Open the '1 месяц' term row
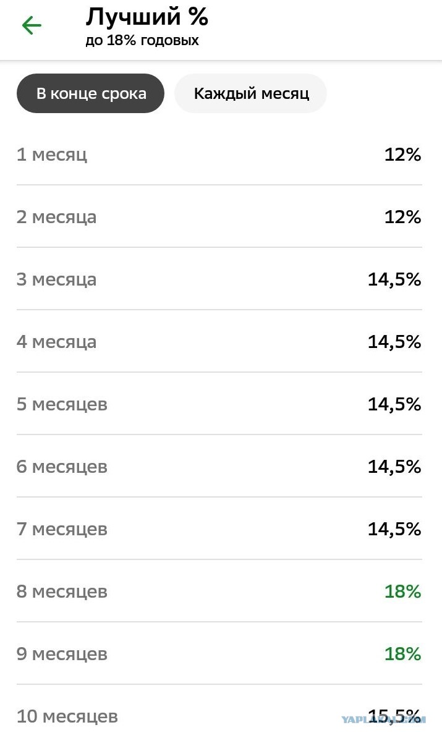Image resolution: width=442 pixels, height=738 pixels. pyautogui.click(x=219, y=155)
